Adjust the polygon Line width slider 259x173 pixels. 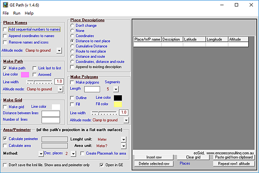[x=104, y=113]
